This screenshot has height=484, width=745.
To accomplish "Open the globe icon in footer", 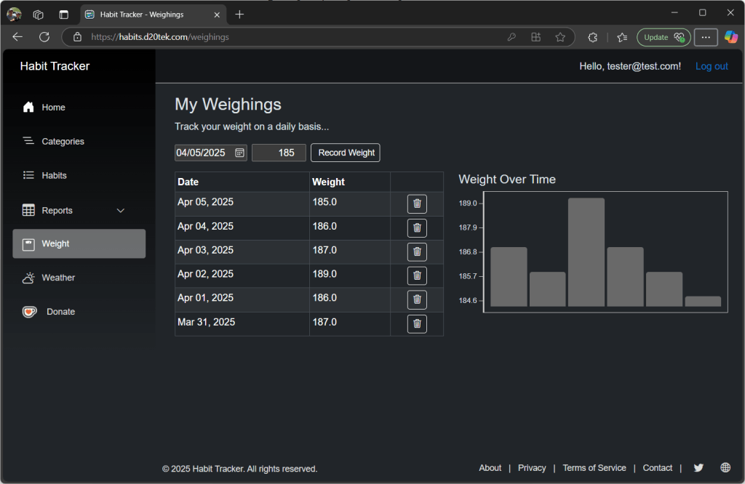I will point(725,468).
